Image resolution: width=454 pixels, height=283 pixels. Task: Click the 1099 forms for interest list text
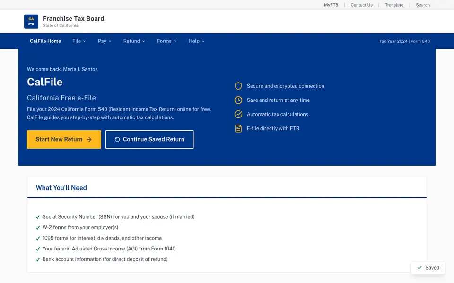pos(102,238)
